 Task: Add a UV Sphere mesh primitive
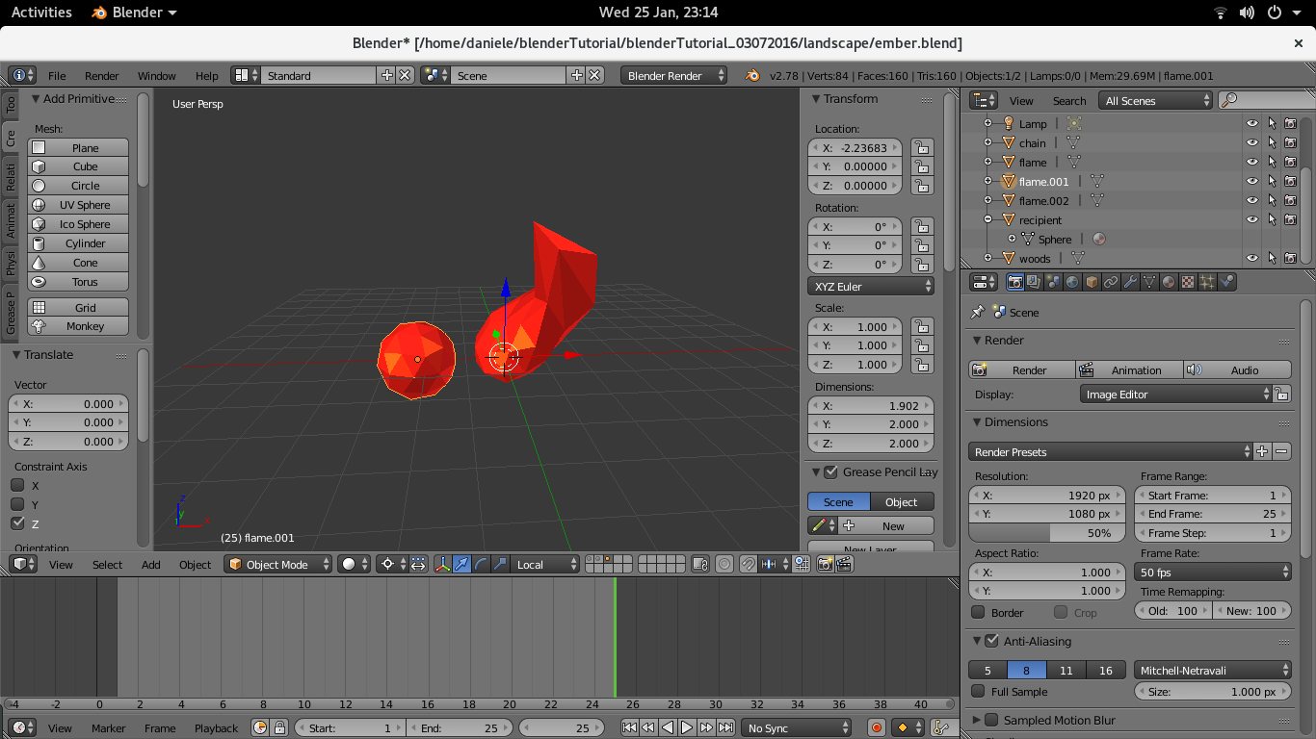pyautogui.click(x=78, y=204)
